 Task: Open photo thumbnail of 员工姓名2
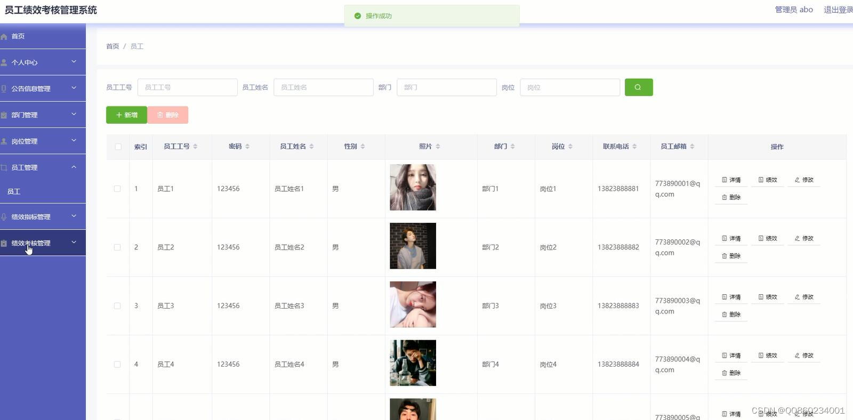pyautogui.click(x=413, y=246)
